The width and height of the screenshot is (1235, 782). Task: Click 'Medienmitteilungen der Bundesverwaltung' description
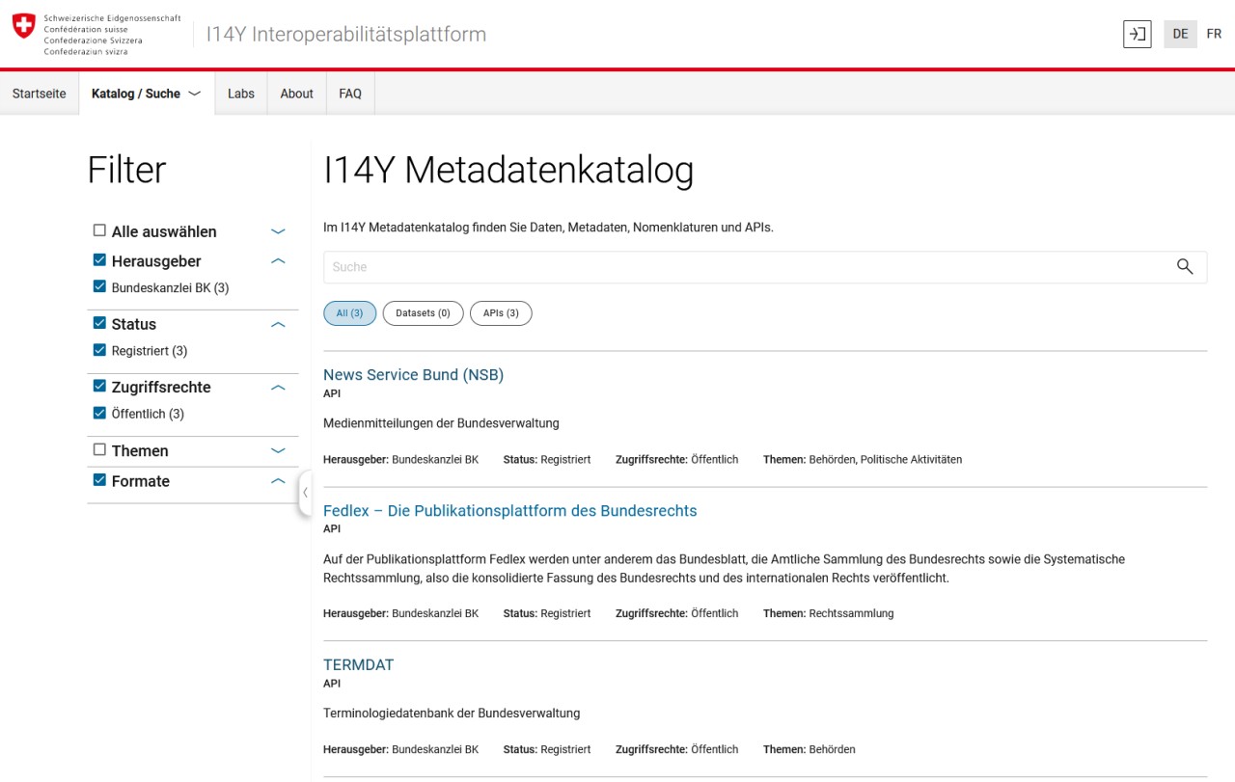click(441, 423)
